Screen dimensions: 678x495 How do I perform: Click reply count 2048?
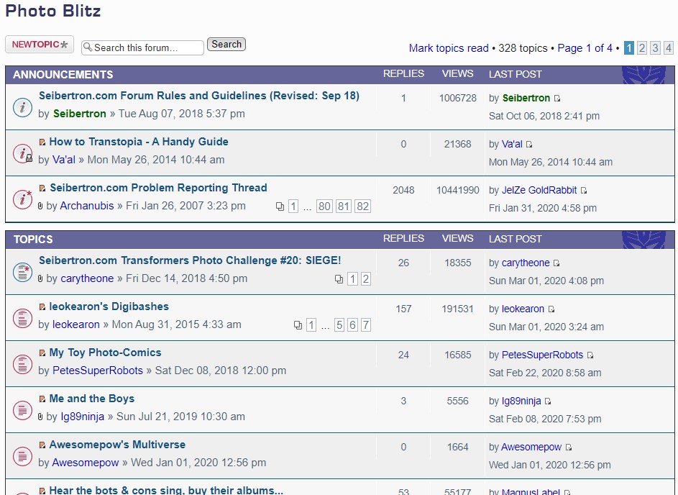pos(403,191)
